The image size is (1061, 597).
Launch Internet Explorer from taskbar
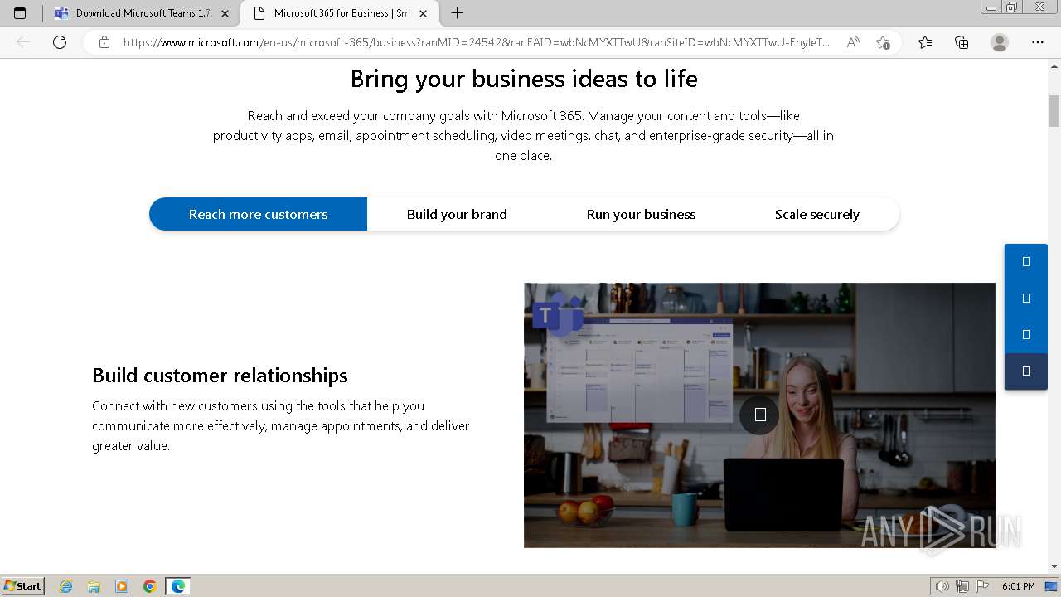[66, 586]
